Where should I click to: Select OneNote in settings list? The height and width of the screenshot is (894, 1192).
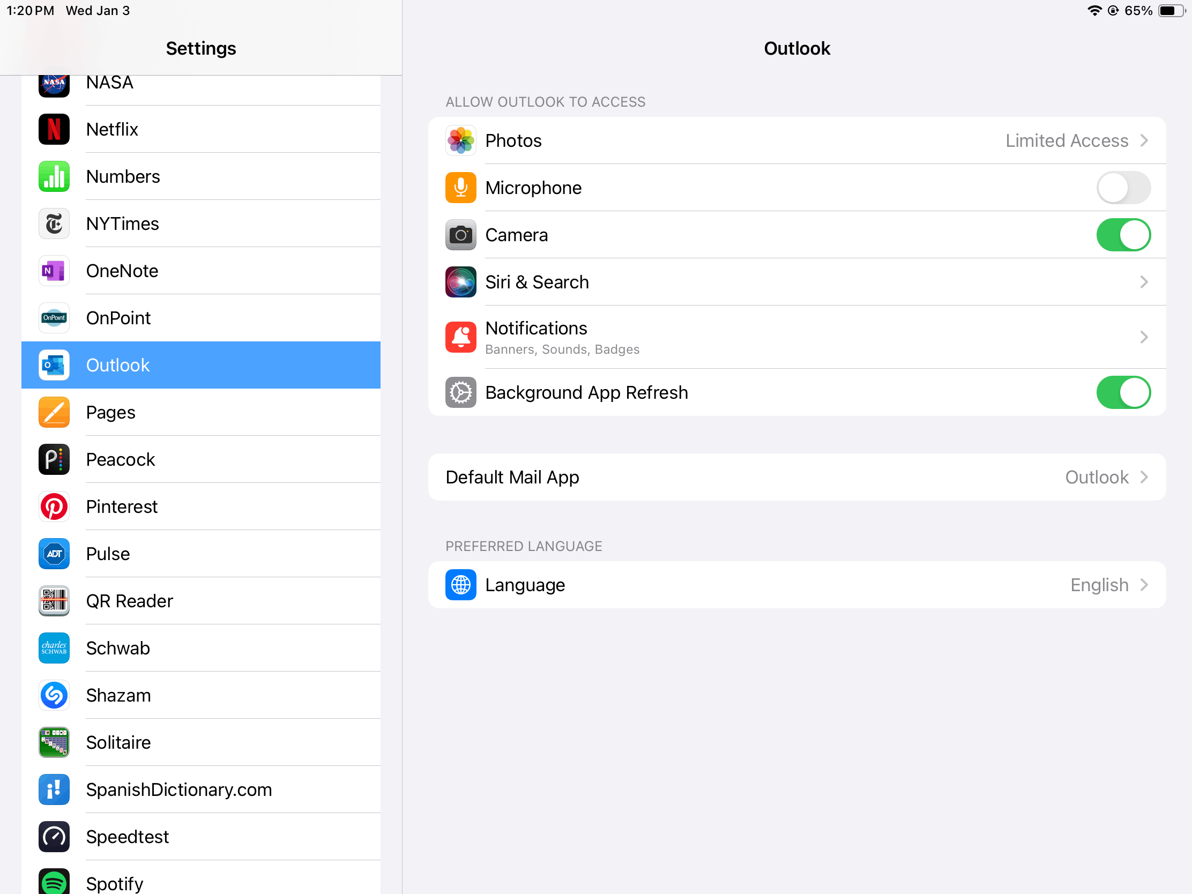pos(201,271)
